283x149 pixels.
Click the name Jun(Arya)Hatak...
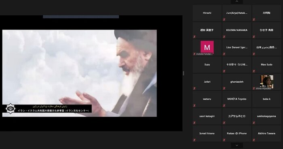tap(237, 13)
